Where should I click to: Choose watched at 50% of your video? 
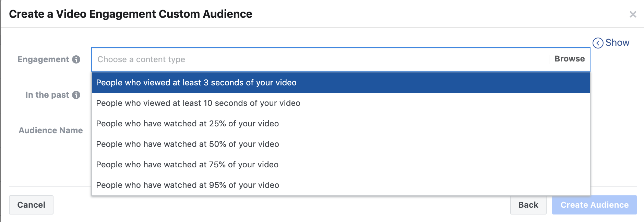click(341, 144)
